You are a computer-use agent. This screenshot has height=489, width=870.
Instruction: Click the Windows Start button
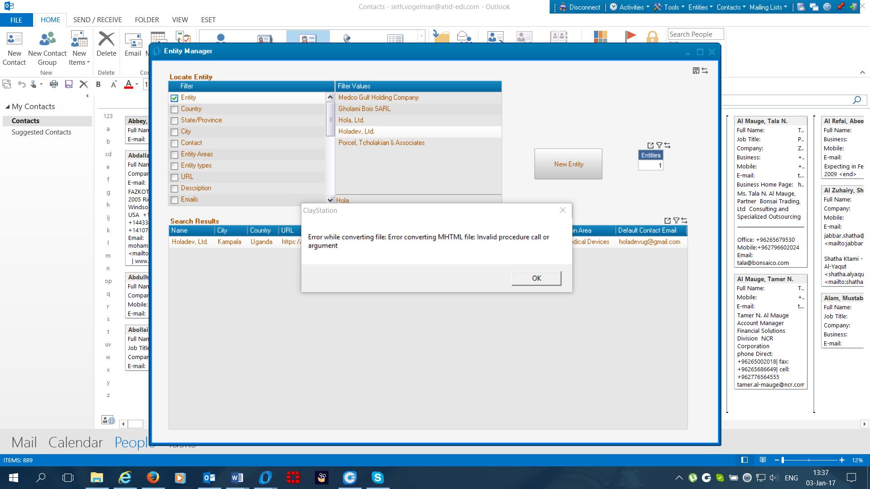(13, 477)
